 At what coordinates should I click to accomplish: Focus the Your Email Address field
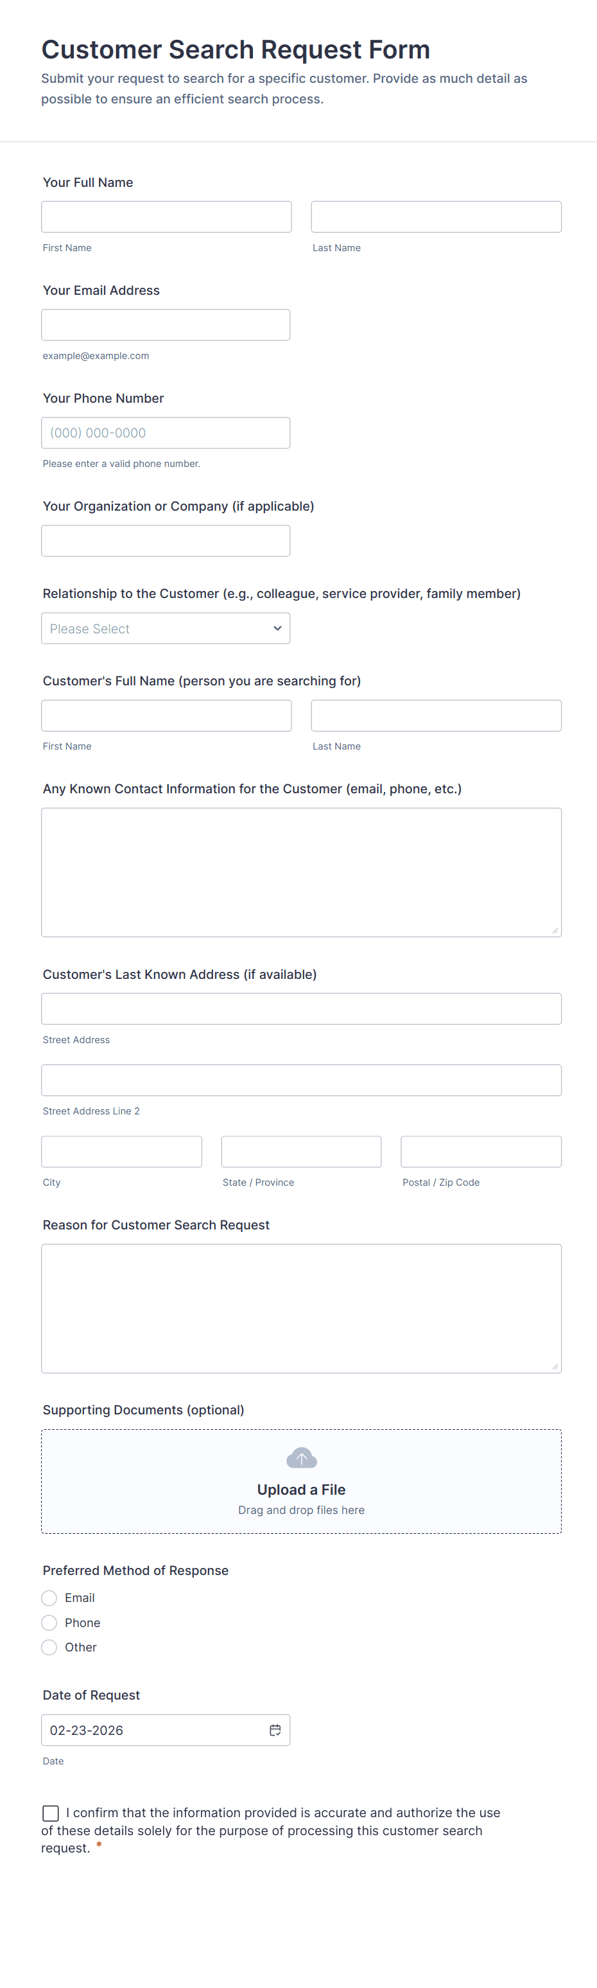point(166,325)
